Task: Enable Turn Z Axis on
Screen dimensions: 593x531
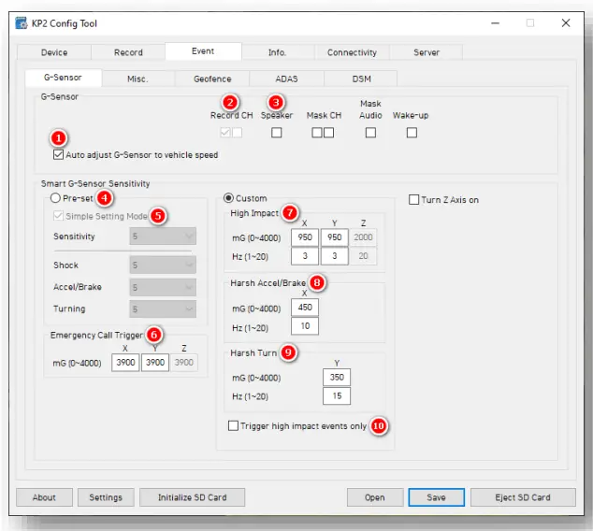Action: [413, 199]
